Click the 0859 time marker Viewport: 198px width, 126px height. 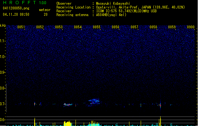(172, 27)
